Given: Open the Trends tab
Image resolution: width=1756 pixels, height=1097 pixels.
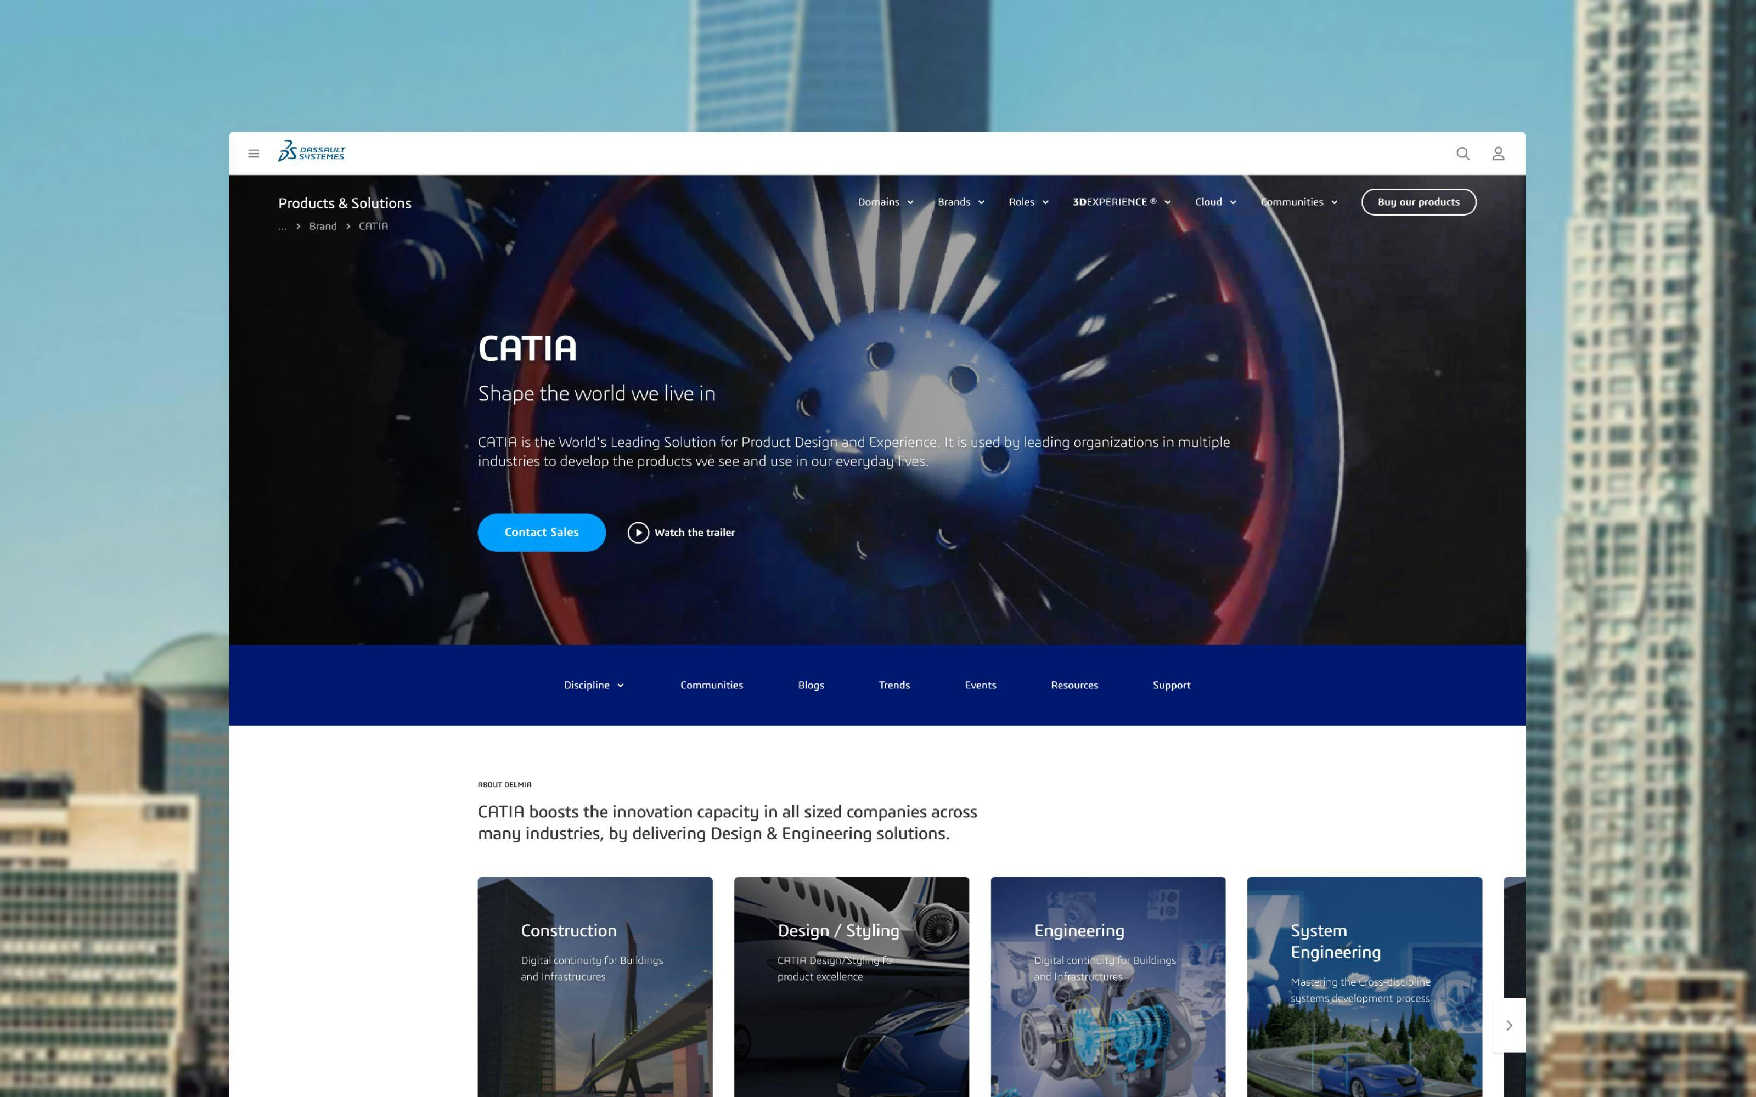Looking at the screenshot, I should coord(894,685).
